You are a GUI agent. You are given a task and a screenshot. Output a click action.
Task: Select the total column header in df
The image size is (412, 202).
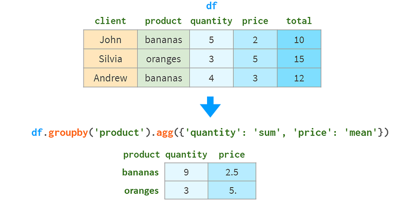[299, 21]
